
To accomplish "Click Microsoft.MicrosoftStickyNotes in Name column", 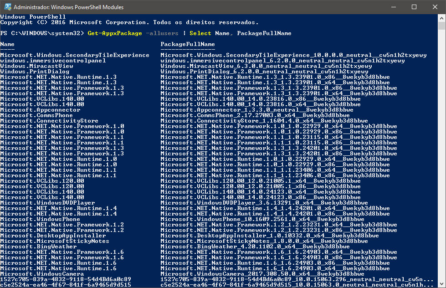I will point(55,241).
